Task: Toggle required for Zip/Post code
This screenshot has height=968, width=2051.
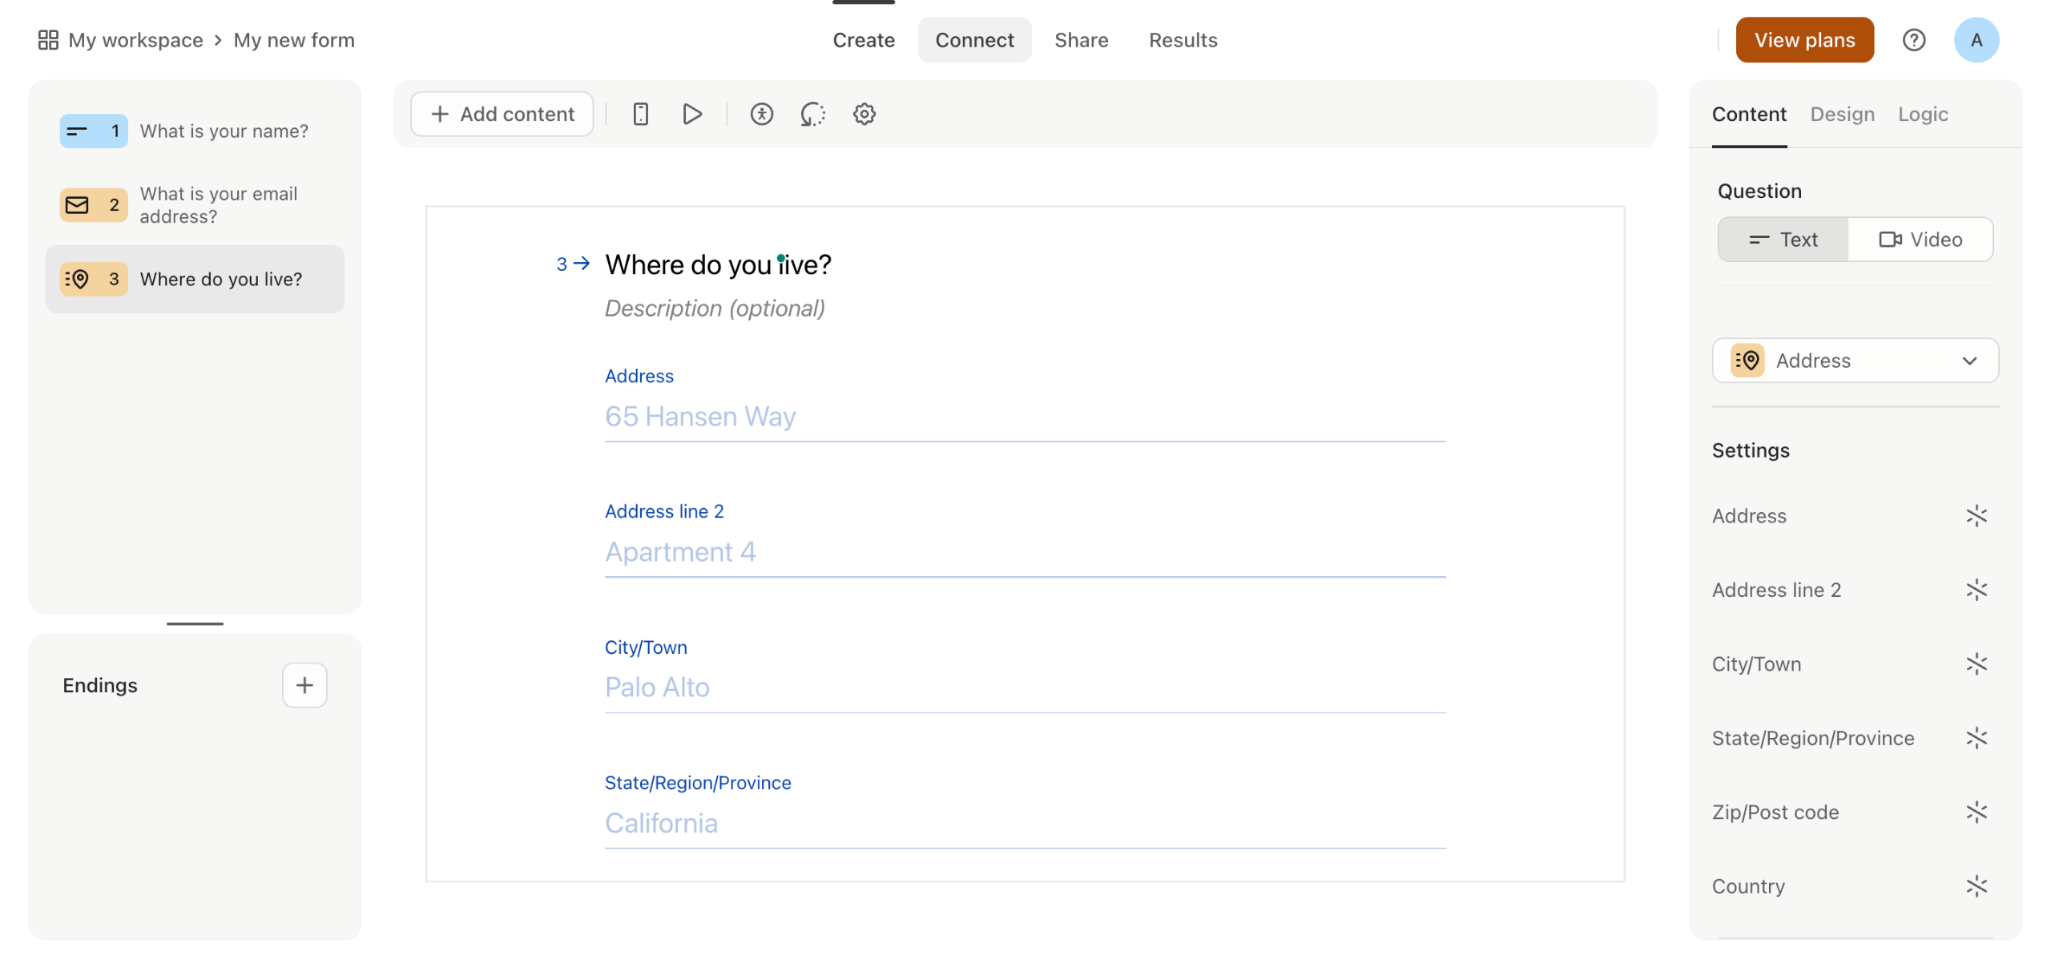Action: (1976, 812)
